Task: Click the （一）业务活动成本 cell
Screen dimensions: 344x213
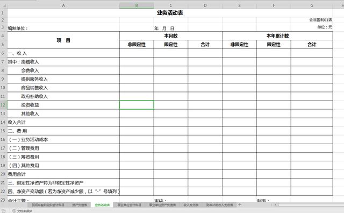Action: pos(63,140)
